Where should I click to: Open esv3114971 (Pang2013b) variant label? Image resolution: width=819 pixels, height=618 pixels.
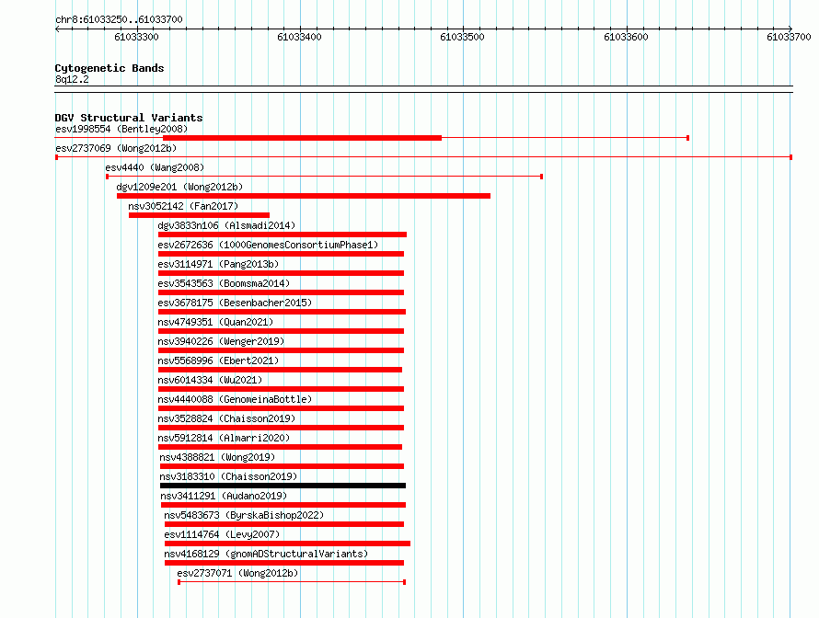coord(218,264)
